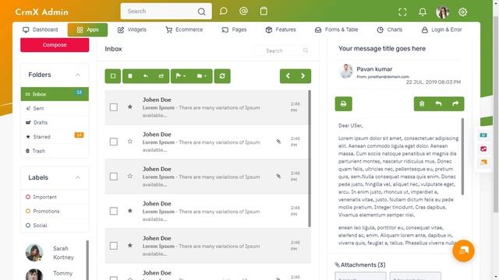The height and width of the screenshot is (280, 499).
Task: Click the @ mentions icon in header
Action: (x=243, y=11)
